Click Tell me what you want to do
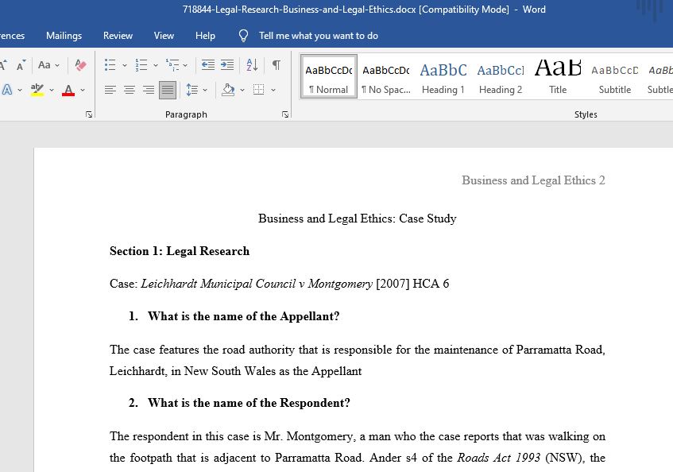Viewport: 673px width, 472px height. [319, 36]
